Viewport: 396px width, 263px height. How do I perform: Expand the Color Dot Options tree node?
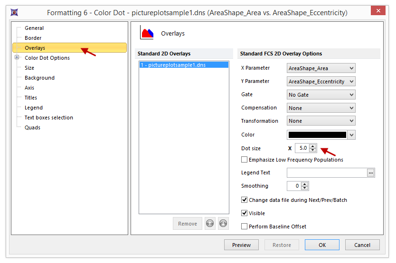point(17,58)
